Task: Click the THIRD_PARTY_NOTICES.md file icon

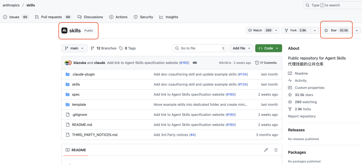Action: click(x=67, y=135)
